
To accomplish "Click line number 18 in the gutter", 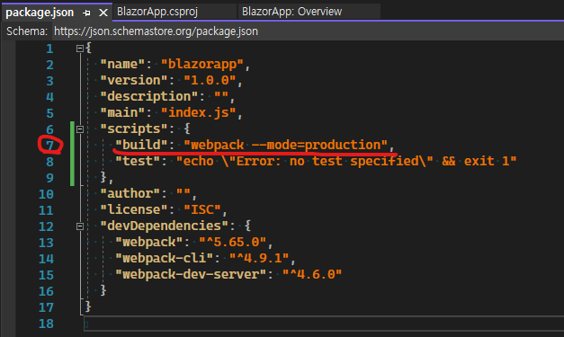I will [46, 324].
